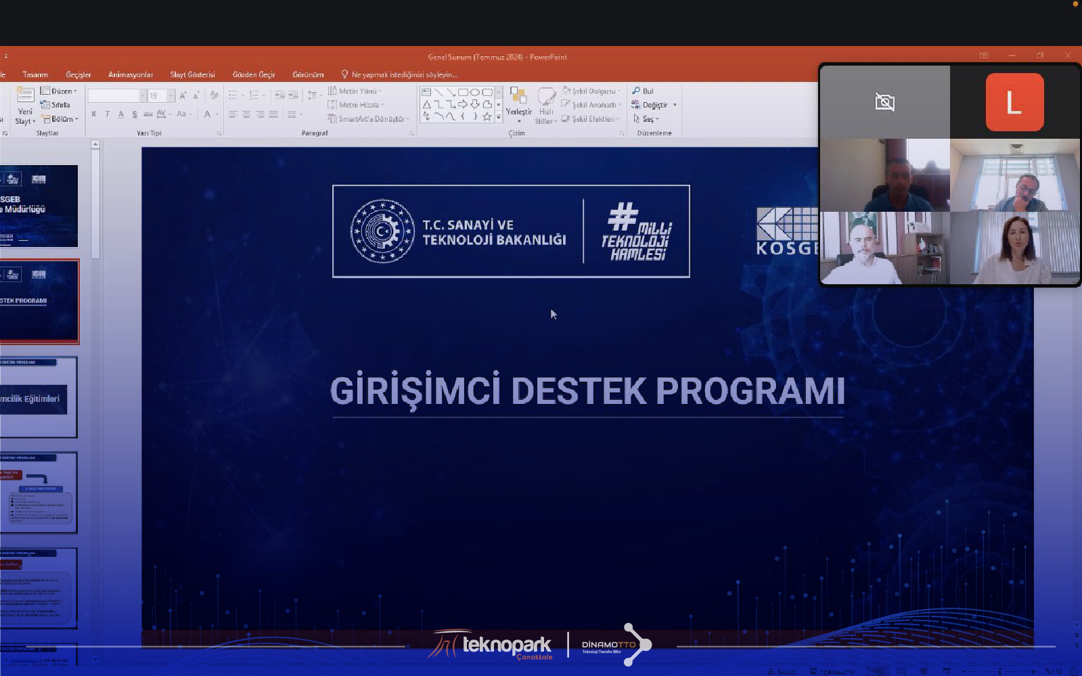
Task: Open the Seç select dropdown
Action: pyautogui.click(x=645, y=119)
